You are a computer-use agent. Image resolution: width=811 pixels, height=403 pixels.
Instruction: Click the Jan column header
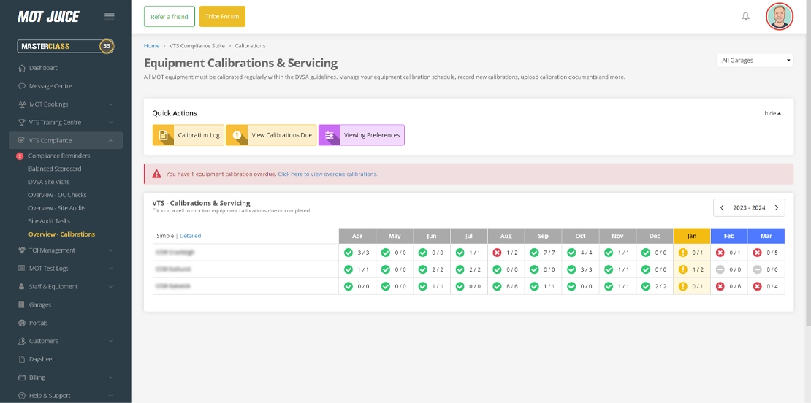tap(691, 236)
